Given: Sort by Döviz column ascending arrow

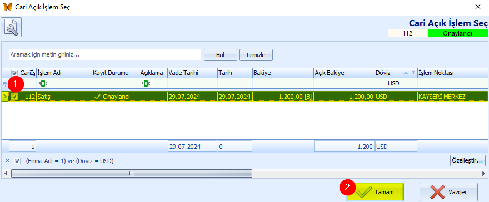Looking at the screenshot, I should [406, 73].
